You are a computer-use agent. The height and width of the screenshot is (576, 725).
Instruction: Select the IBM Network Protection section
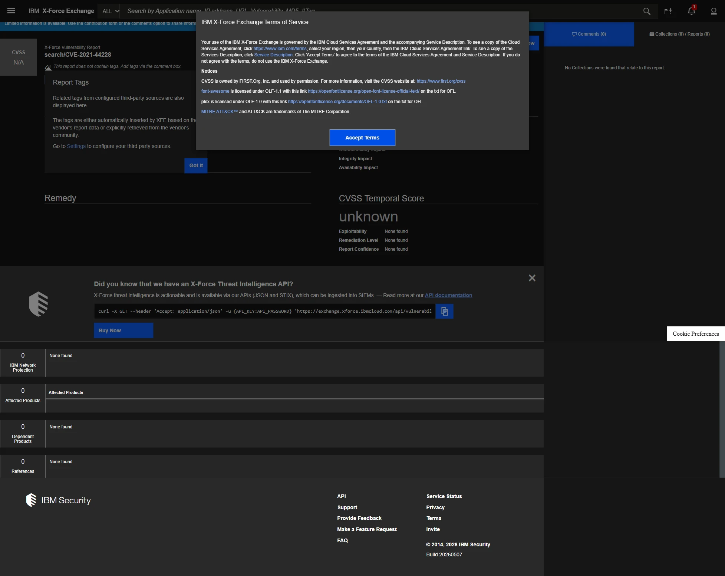click(23, 363)
